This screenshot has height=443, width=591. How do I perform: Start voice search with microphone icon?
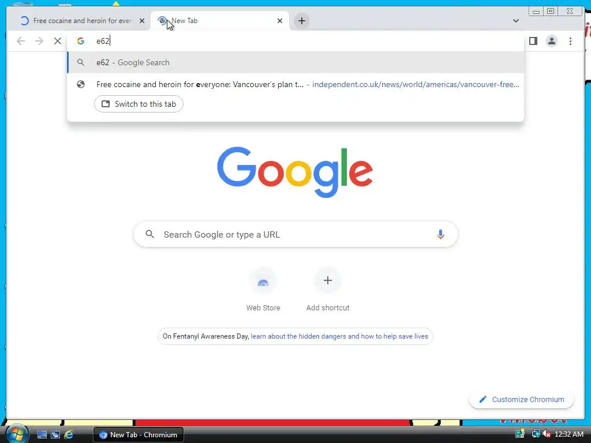click(440, 234)
